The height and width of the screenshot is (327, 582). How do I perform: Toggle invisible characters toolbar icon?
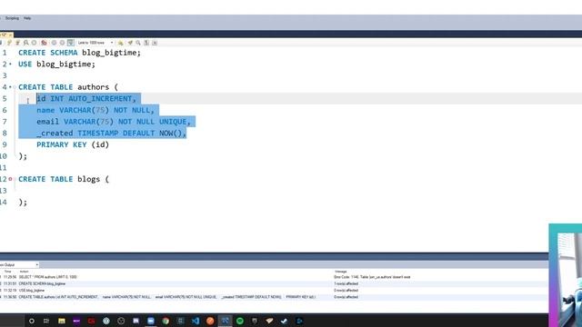pyautogui.click(x=146, y=43)
